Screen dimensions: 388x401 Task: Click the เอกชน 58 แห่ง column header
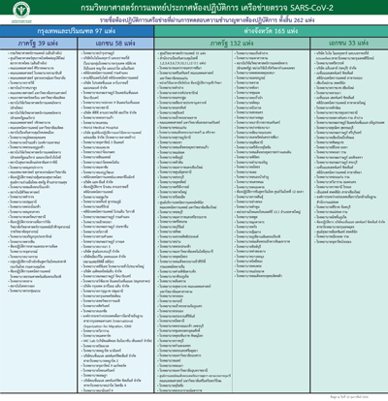click(115, 44)
